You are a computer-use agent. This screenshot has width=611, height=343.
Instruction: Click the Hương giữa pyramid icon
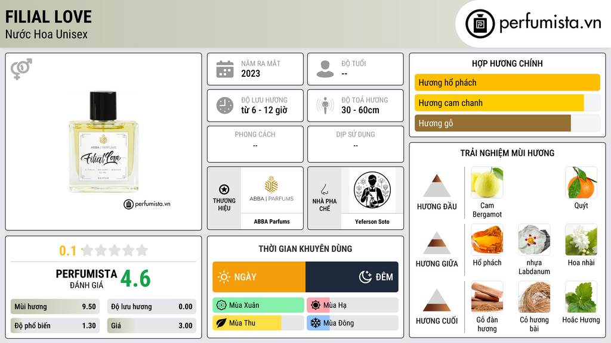click(x=437, y=243)
